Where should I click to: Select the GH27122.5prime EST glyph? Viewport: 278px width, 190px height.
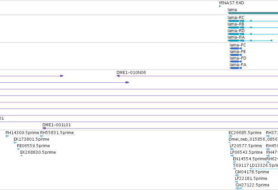[x=239, y=188]
